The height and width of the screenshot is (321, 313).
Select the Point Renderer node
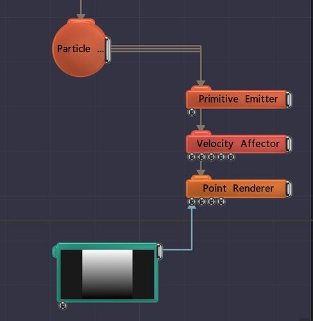pyautogui.click(x=236, y=189)
